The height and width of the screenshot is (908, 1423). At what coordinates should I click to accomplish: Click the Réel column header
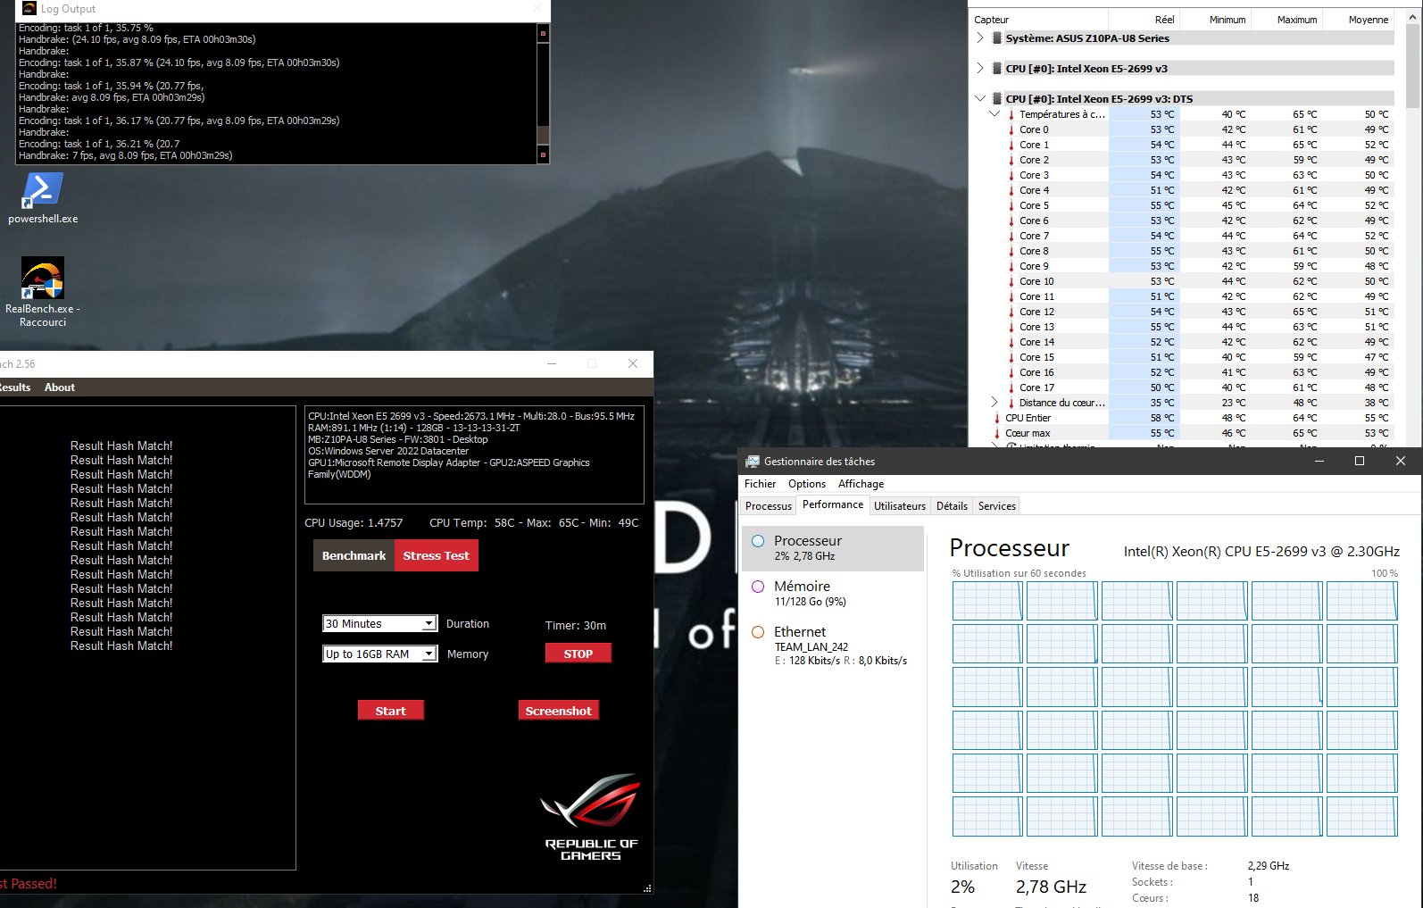click(x=1144, y=20)
